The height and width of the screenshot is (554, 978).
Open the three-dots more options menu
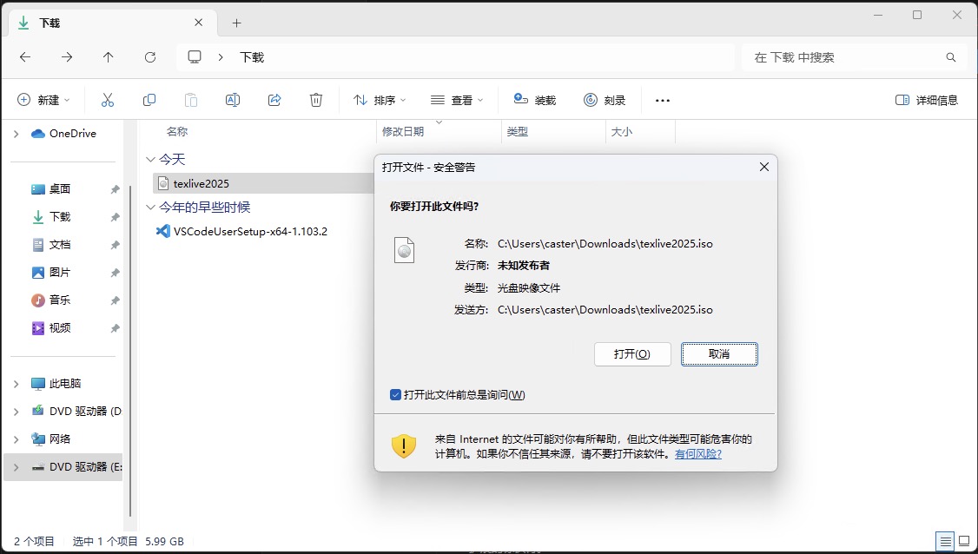click(663, 100)
